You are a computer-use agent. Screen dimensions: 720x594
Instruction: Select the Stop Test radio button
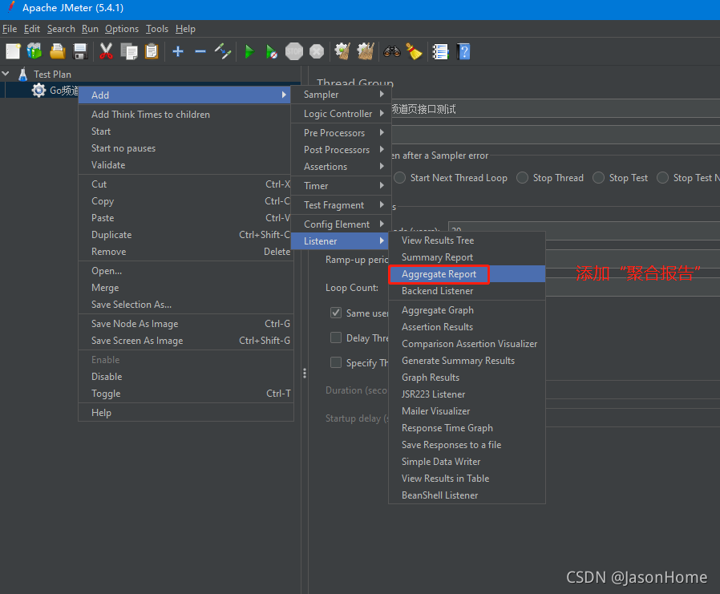(x=598, y=178)
